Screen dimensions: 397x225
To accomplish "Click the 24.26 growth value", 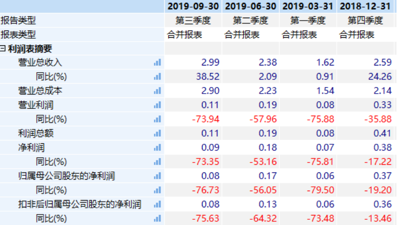I will pyautogui.click(x=380, y=76).
